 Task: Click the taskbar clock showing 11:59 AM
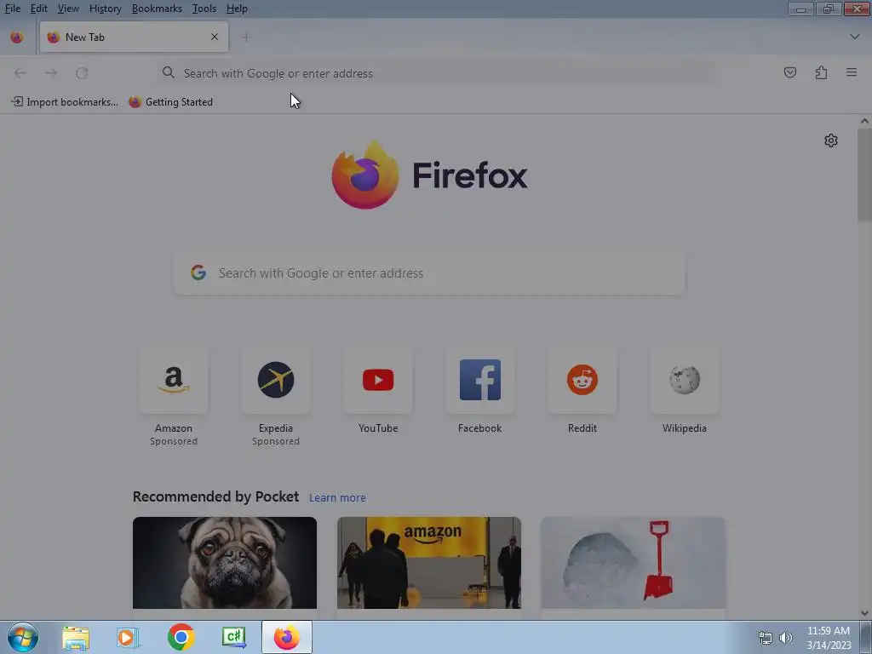point(828,638)
